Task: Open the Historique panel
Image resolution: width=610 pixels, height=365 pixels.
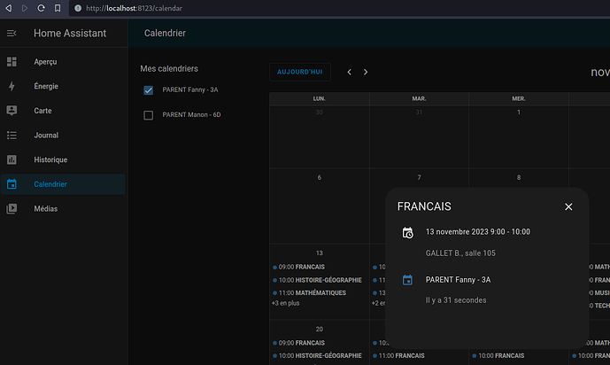Action: click(50, 159)
